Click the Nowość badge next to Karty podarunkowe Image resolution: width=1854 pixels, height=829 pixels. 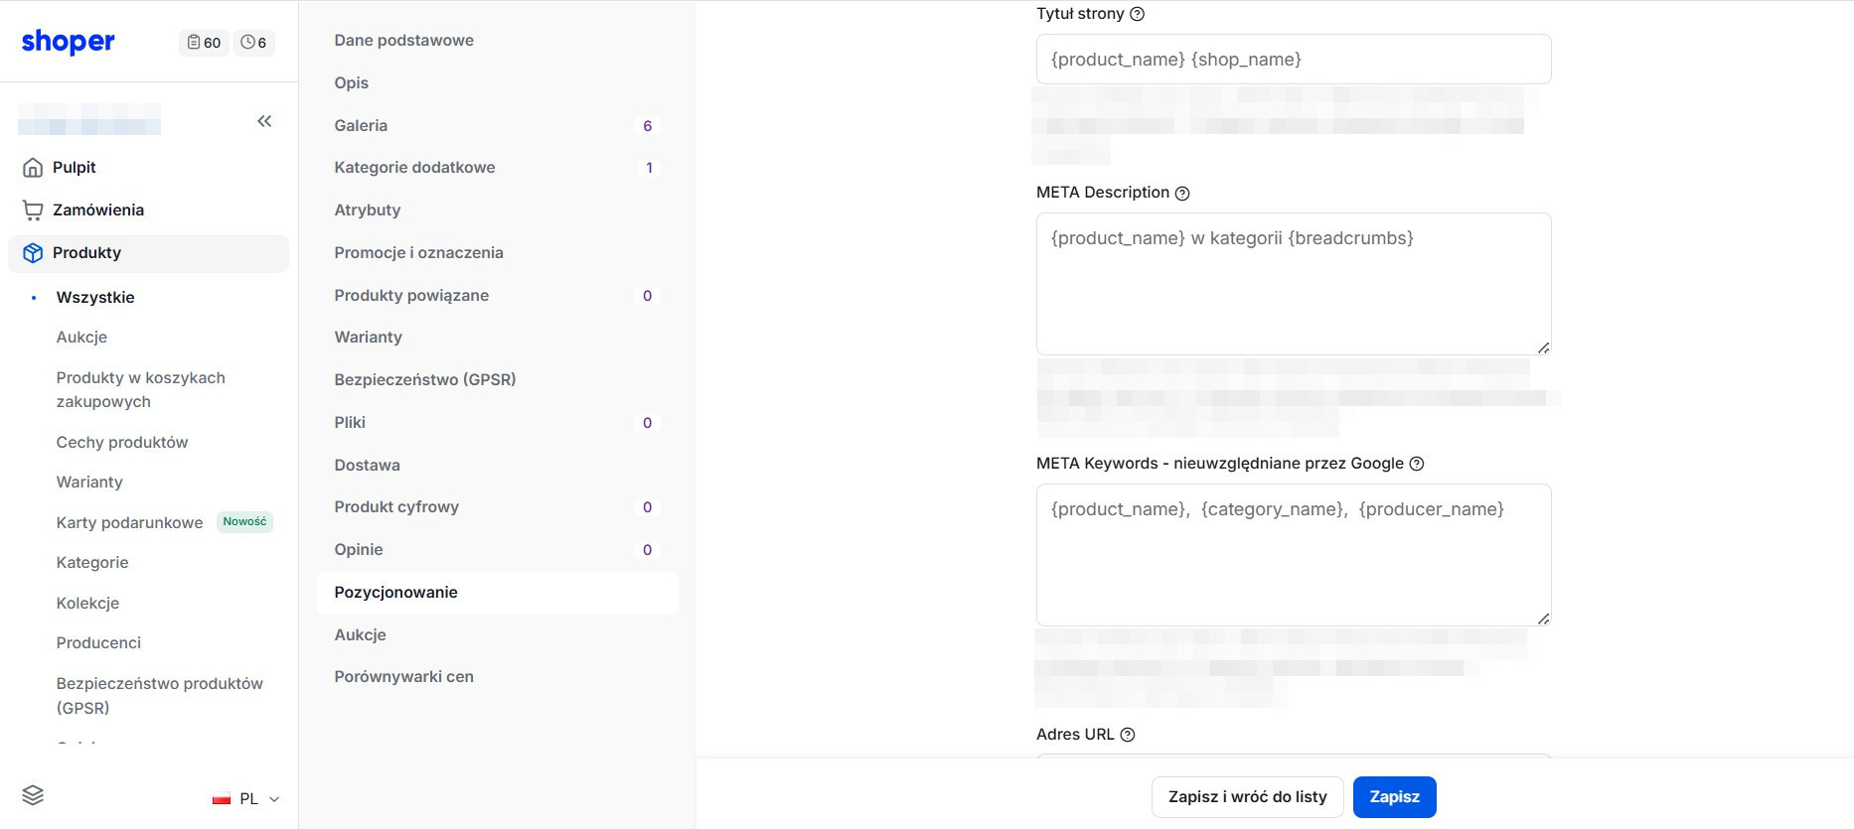click(x=244, y=522)
